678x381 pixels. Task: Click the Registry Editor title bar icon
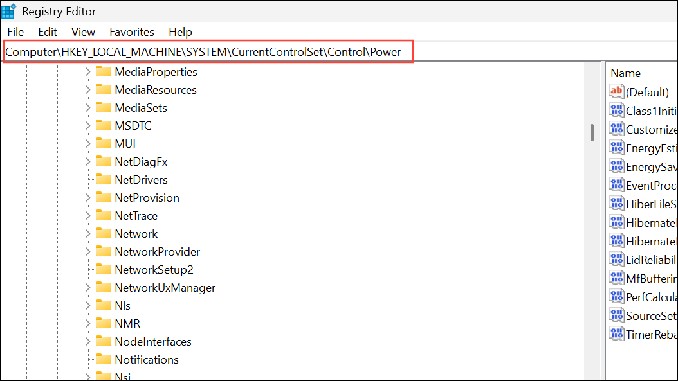8,11
